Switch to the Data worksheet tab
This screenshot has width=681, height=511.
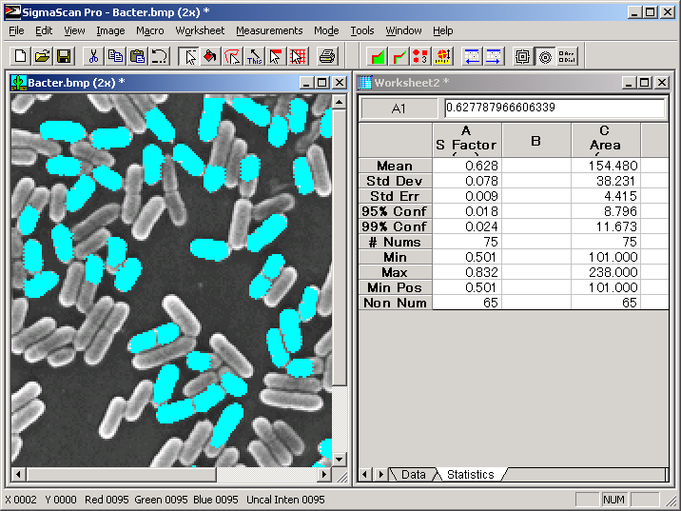[x=413, y=475]
